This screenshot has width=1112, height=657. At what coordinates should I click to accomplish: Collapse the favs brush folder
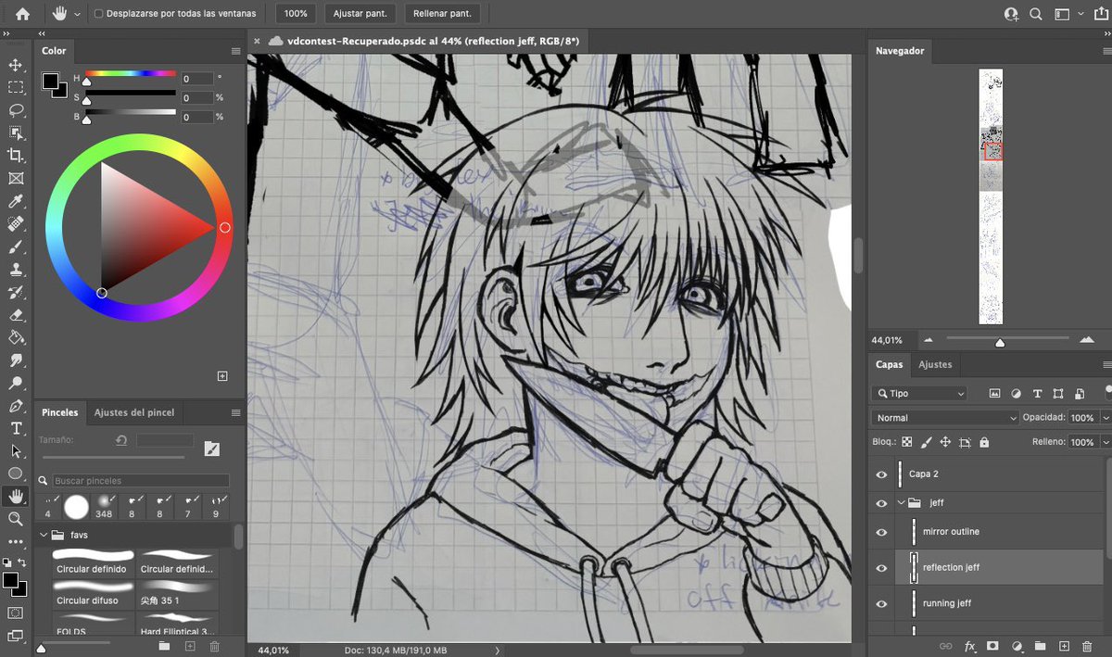[43, 535]
